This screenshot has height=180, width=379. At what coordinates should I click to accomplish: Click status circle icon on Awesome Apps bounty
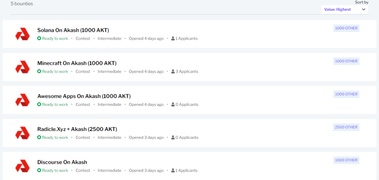(x=39, y=104)
